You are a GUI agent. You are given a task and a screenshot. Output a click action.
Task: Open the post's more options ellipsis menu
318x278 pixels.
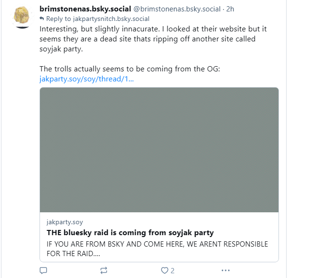(226, 270)
